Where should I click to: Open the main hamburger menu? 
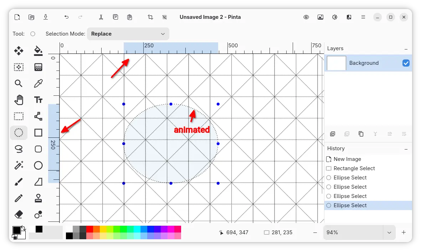(363, 17)
